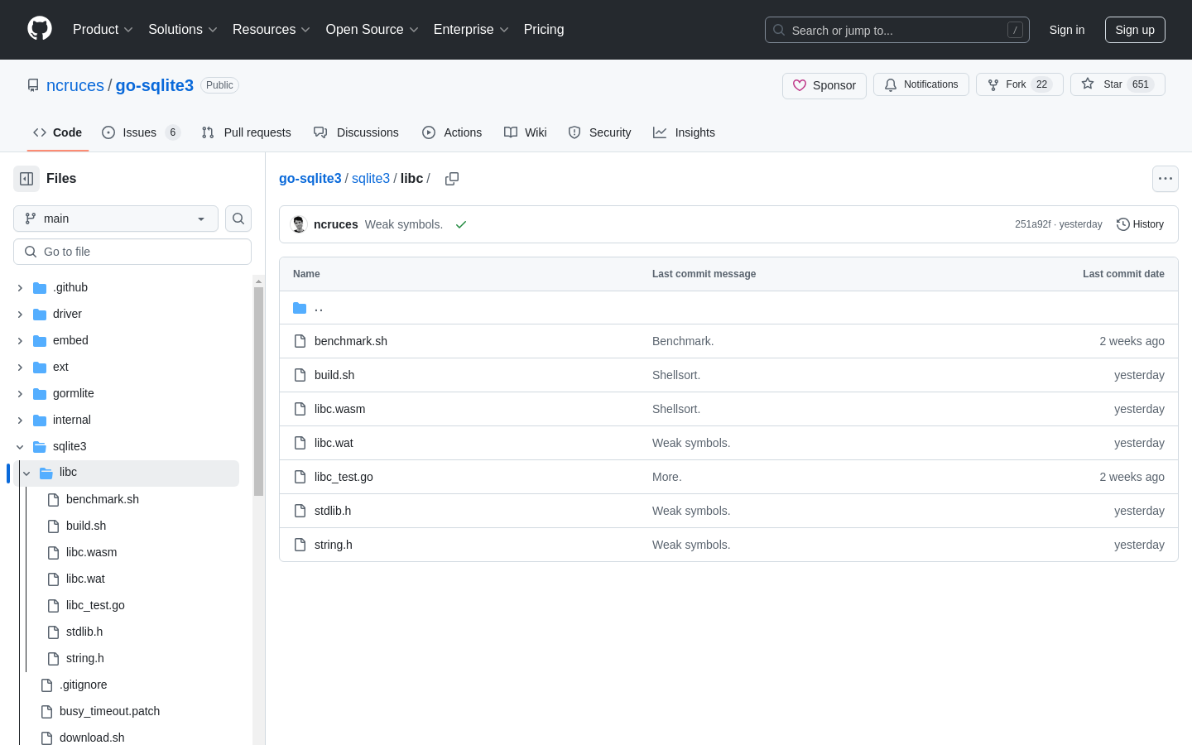Click the file tree scrollbar
This screenshot has width=1192, height=745.
pyautogui.click(x=258, y=391)
